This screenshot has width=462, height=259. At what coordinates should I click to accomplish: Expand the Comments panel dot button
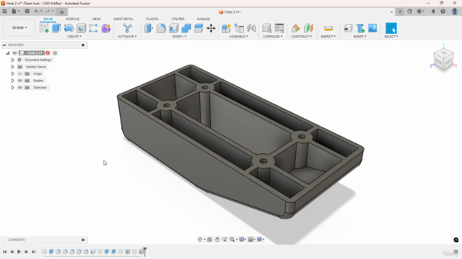coord(83,240)
